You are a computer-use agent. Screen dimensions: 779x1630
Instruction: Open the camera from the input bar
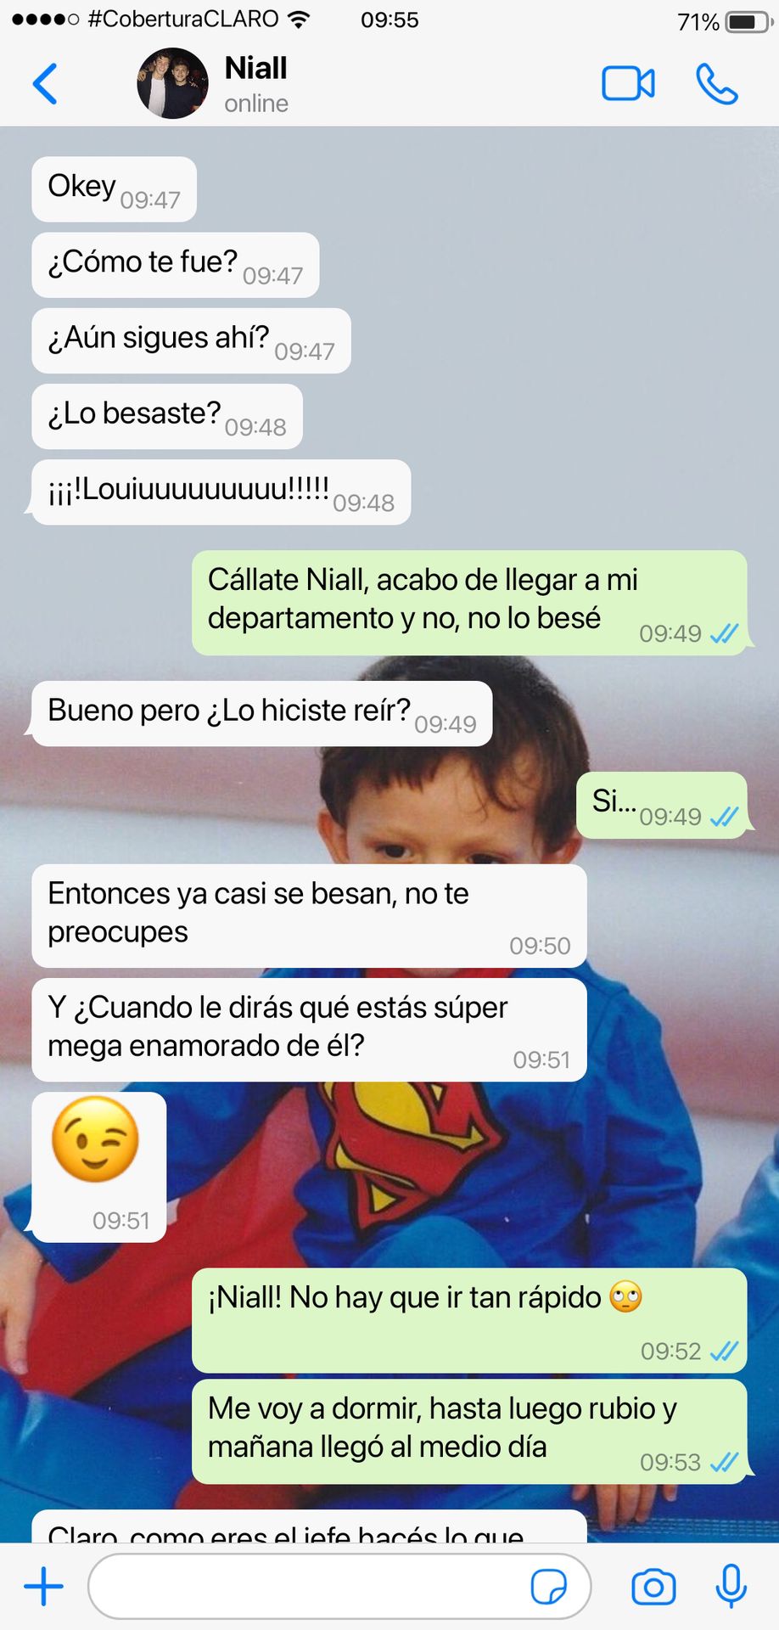point(653,1587)
